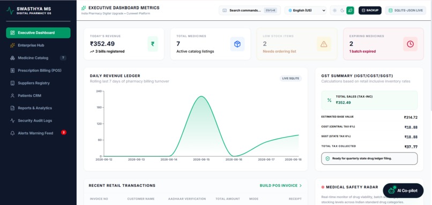The image size is (432, 205).
Task: Click 'Needs ordering list' text
Action: point(279,51)
